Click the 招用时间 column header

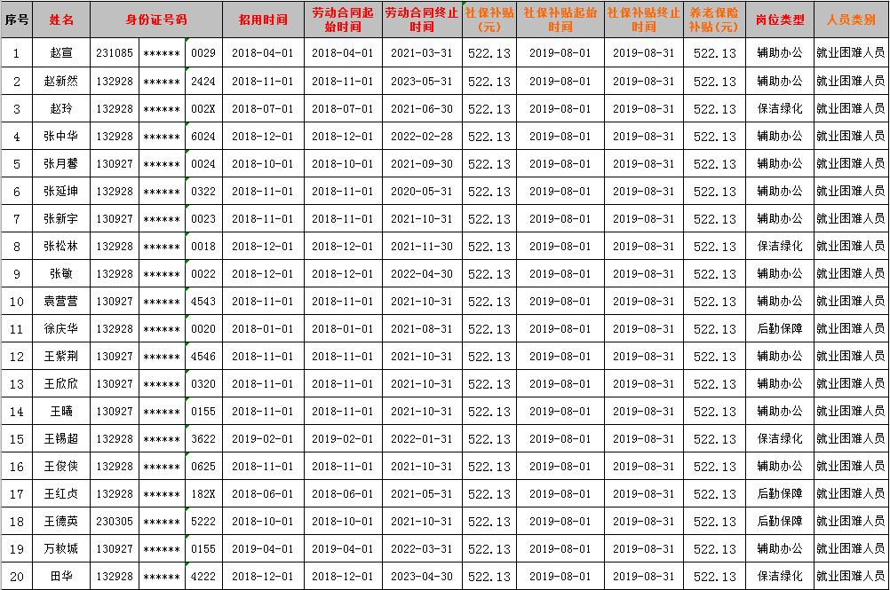coord(262,19)
